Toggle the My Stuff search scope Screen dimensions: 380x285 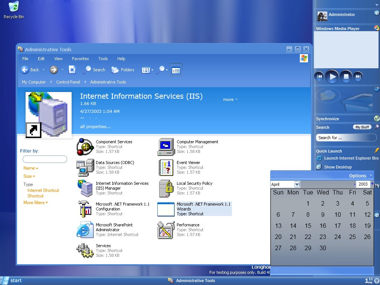click(362, 127)
